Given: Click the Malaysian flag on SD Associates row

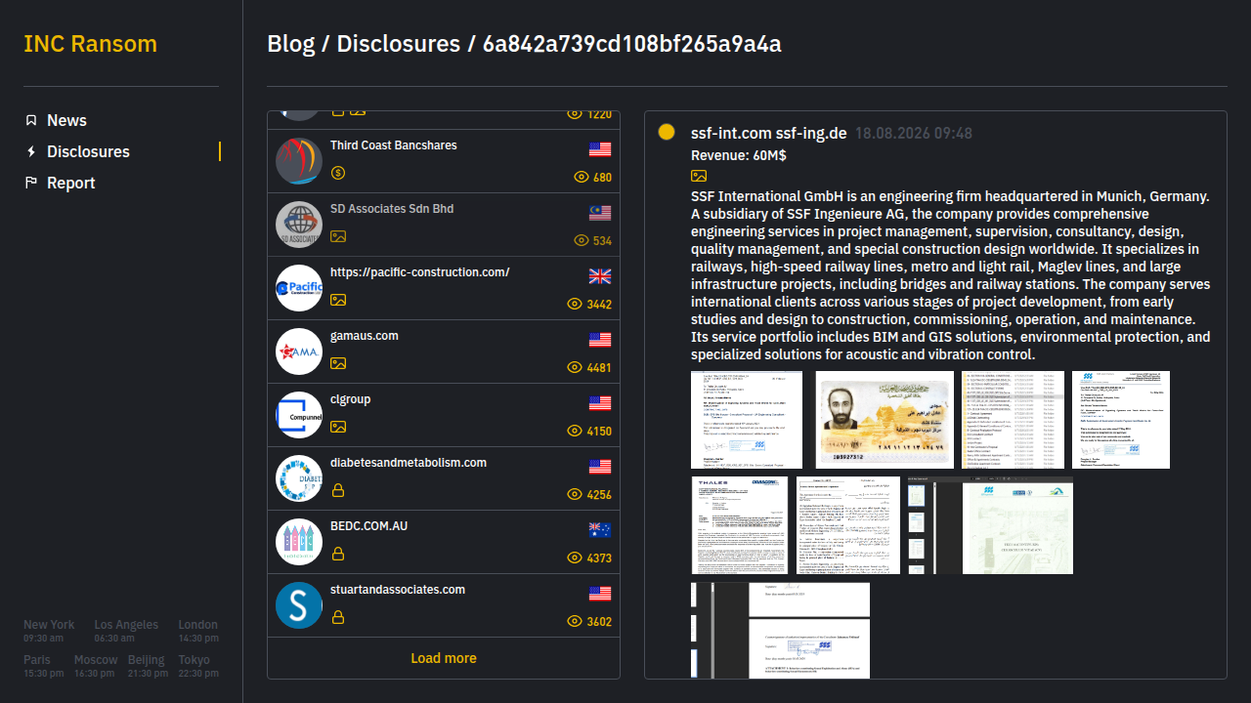Looking at the screenshot, I should click(x=600, y=213).
